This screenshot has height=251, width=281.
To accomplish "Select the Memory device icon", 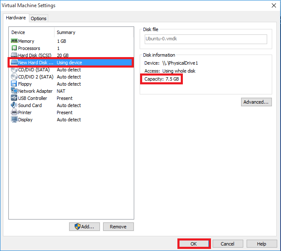I will (14, 41).
